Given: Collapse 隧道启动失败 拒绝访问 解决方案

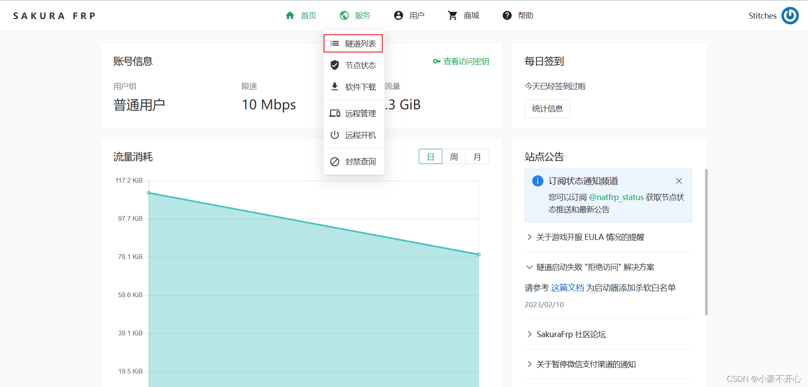Looking at the screenshot, I should (x=608, y=267).
